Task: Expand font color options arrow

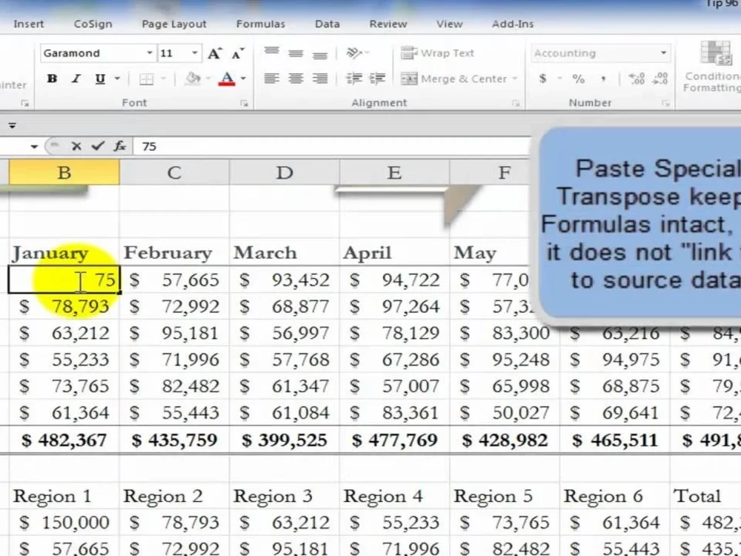Action: (243, 79)
